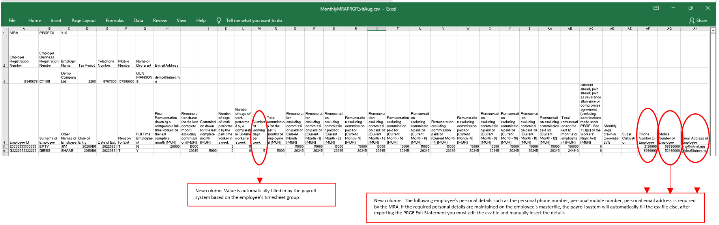Screen dimensions: 719x225
Task: Click the Tell me lightbulb icon
Action: point(219,21)
